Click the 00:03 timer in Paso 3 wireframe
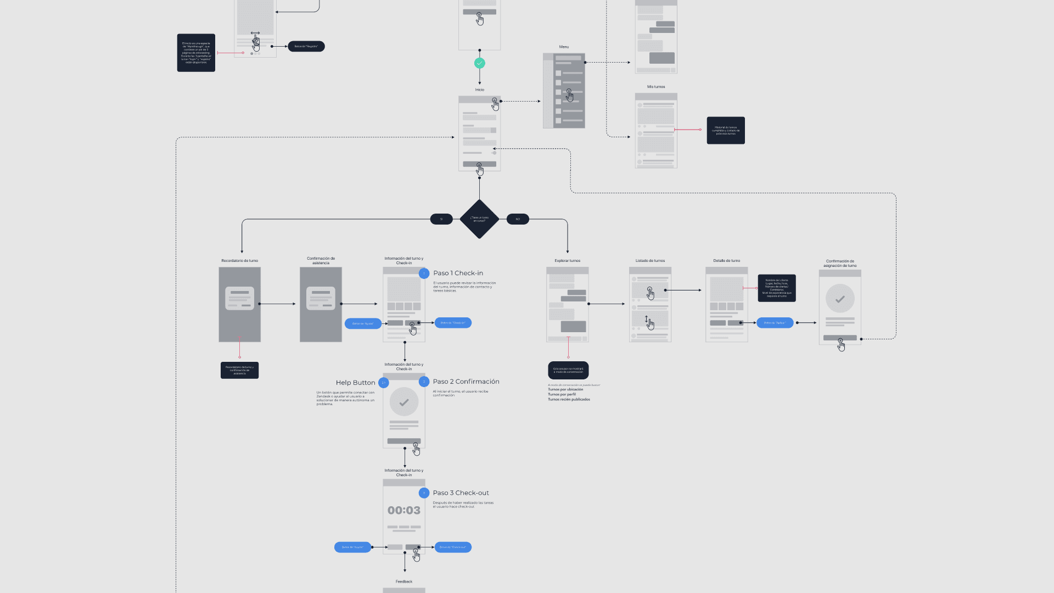Screen dimensions: 1054x593 pos(404,511)
